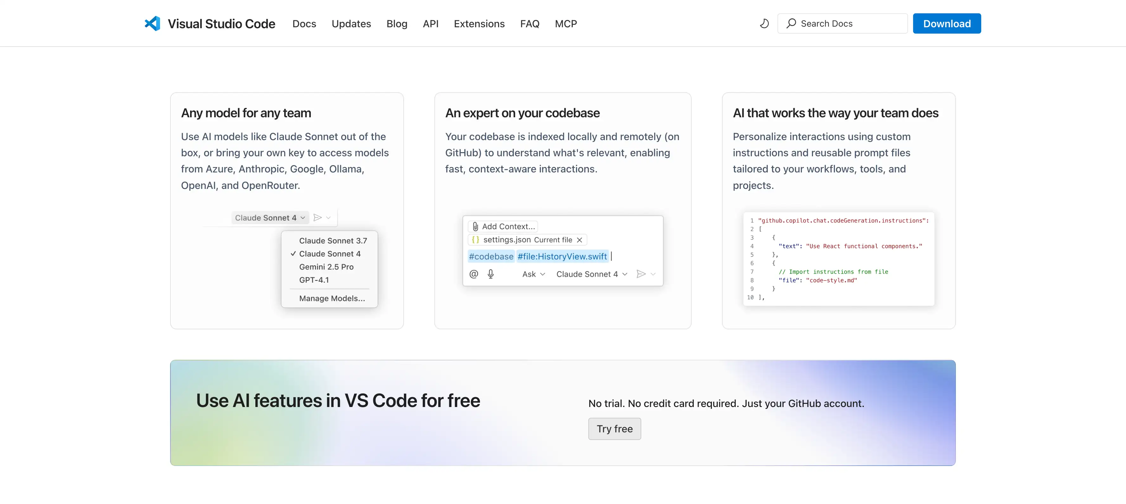Expand send options chevron in chat input
The image size is (1126, 504).
pos(653,274)
